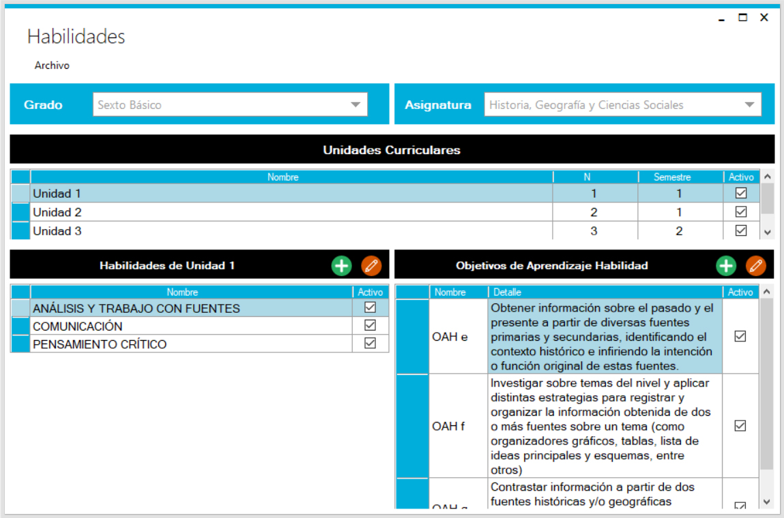Click the row selector for Unidad 3
This screenshot has height=518, width=784.
click(x=20, y=231)
